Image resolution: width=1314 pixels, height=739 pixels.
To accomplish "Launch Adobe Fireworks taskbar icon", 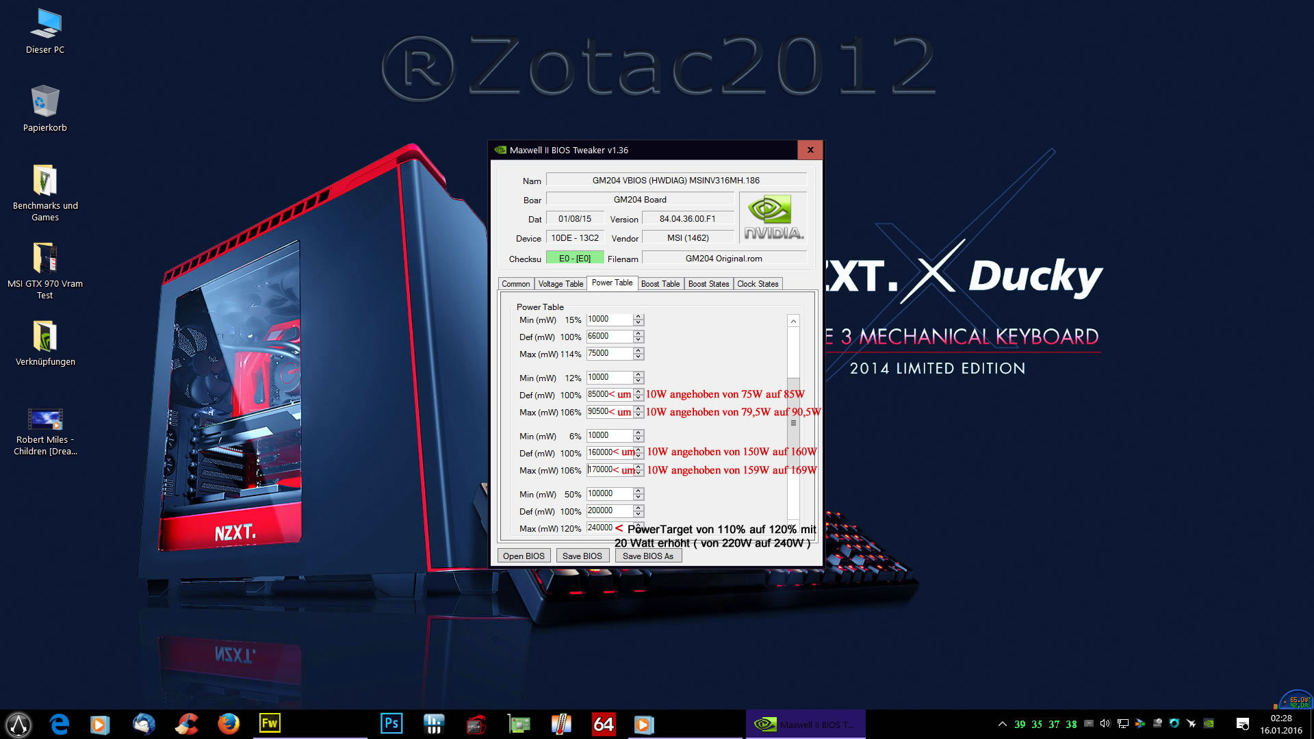I will point(270,724).
